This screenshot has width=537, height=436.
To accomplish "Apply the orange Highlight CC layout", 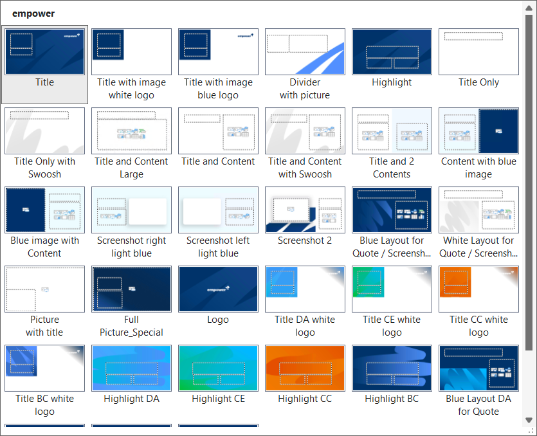I will [x=305, y=368].
